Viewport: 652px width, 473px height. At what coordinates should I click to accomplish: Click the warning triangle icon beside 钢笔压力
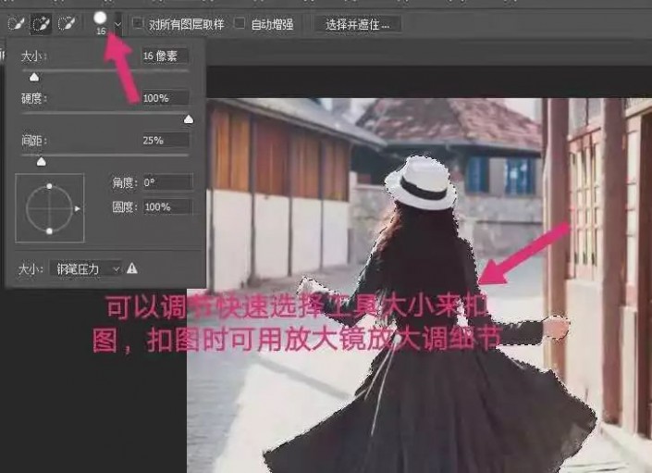(132, 268)
